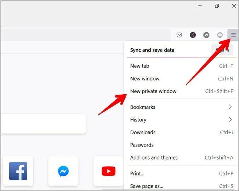Viewport: 239px width, 191px height.
Task: Open the Facebook shortcut tile
Action: coord(18,171)
